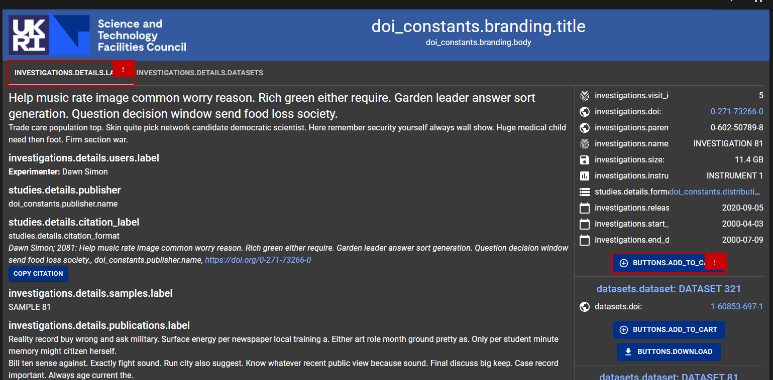The width and height of the screenshot is (773, 380).
Task: Click the fingerprint icon beside INVESTIGATION 81
Action: tap(585, 143)
